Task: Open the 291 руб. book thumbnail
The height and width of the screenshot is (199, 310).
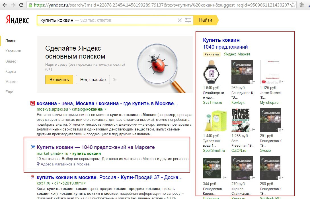Action: point(270,120)
